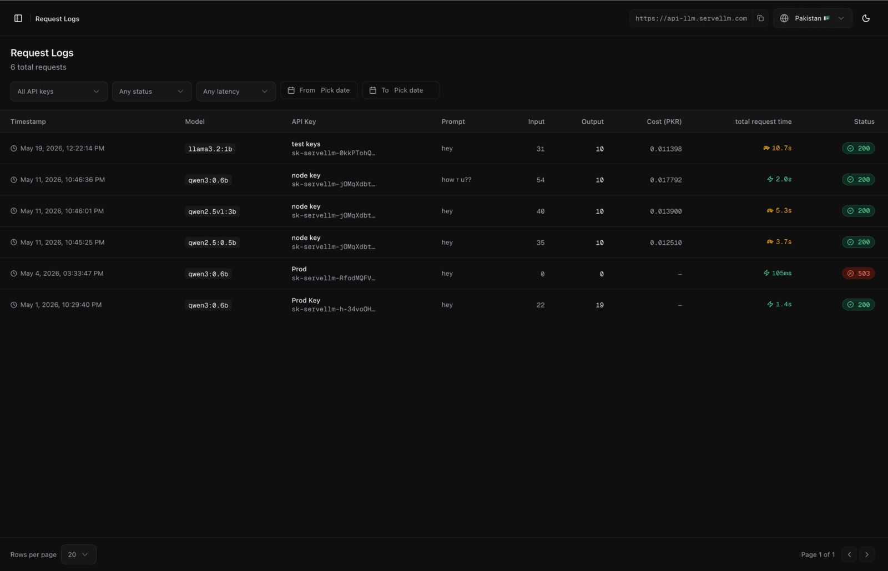Click the '6 total requests' text
Image resolution: width=888 pixels, height=571 pixels.
[x=38, y=67]
